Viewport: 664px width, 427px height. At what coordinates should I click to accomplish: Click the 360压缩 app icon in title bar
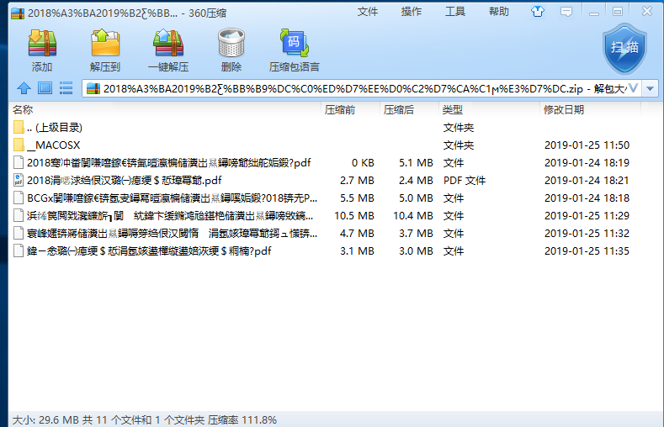click(18, 13)
